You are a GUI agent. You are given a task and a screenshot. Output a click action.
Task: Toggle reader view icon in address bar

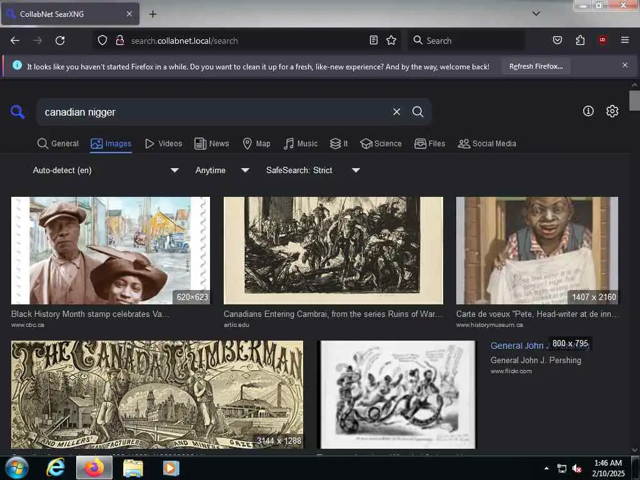[x=374, y=41]
